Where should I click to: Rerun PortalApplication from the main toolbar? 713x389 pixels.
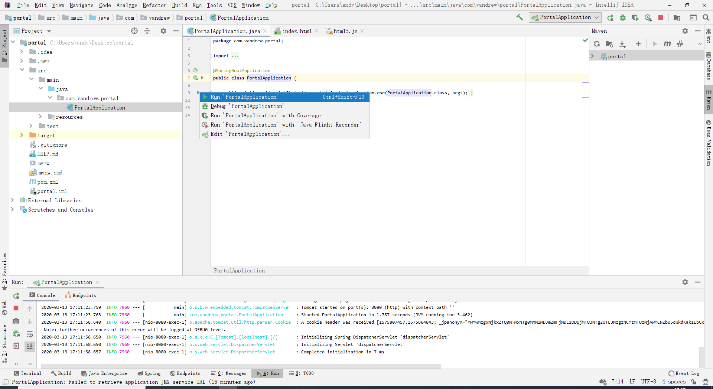610,17
